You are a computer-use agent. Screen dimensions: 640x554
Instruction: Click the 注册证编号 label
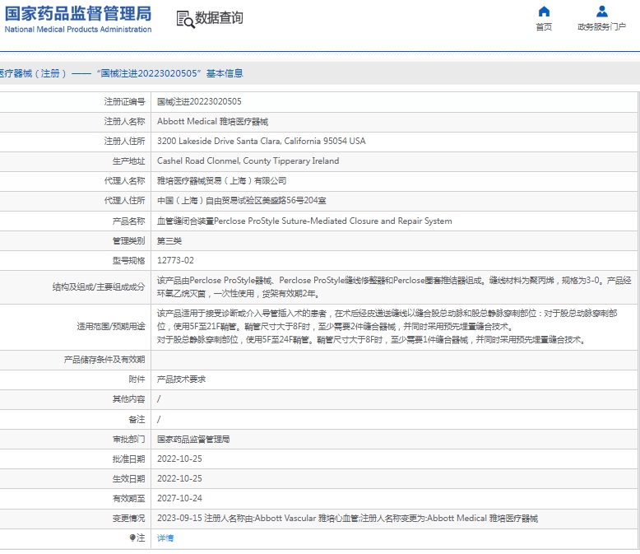124,102
